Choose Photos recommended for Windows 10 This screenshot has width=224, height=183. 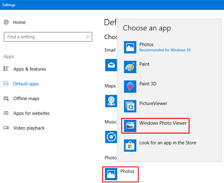click(157, 47)
